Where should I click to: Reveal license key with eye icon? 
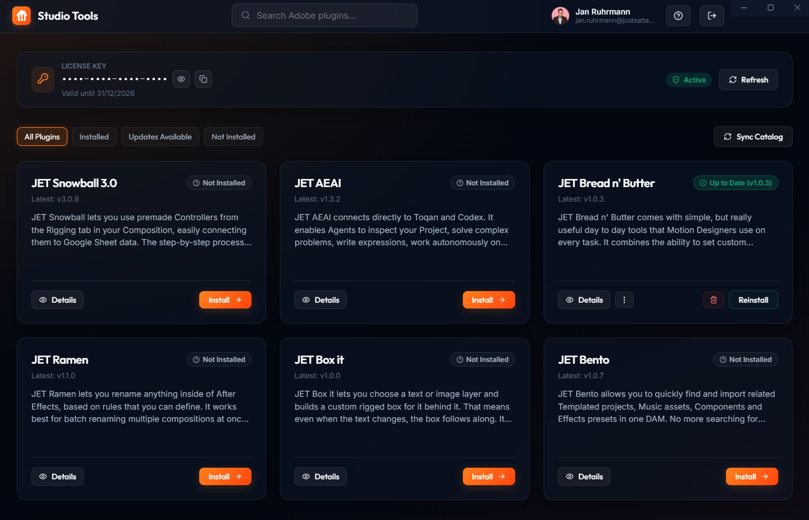pos(181,79)
